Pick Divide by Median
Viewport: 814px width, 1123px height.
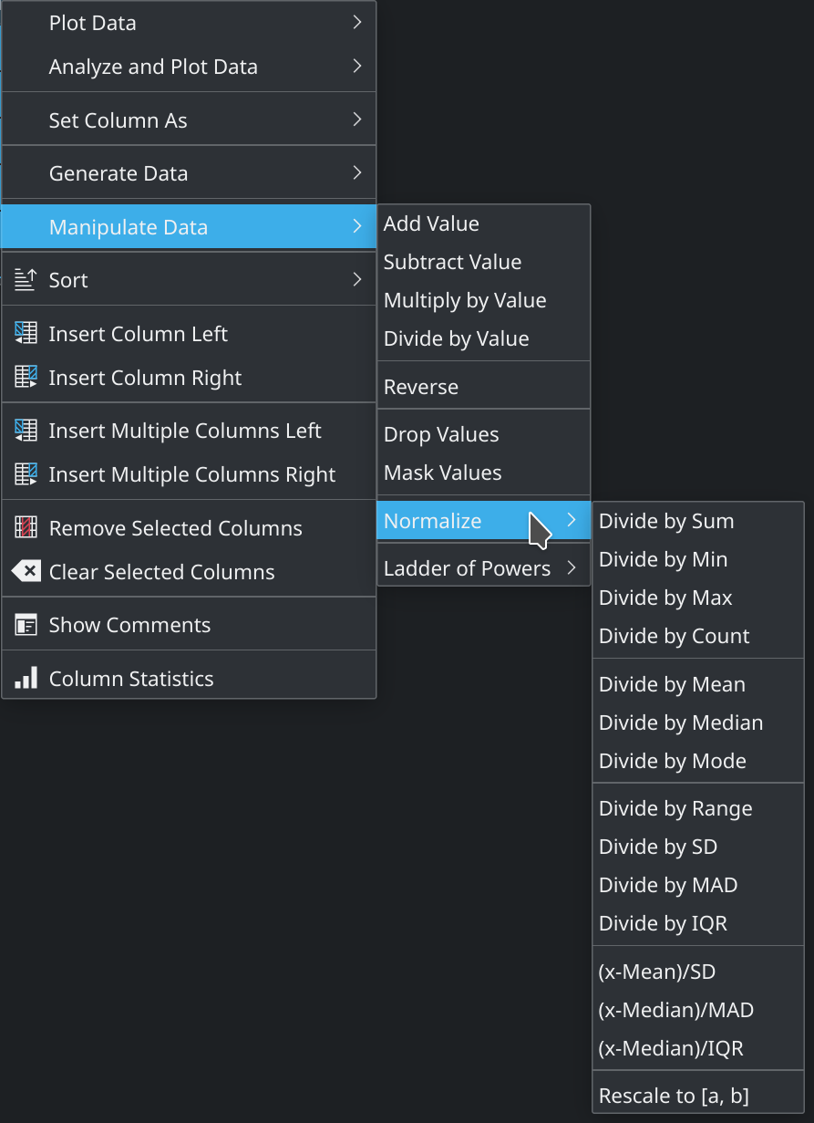681,723
